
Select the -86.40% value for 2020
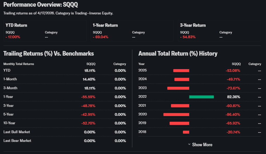click(233, 114)
